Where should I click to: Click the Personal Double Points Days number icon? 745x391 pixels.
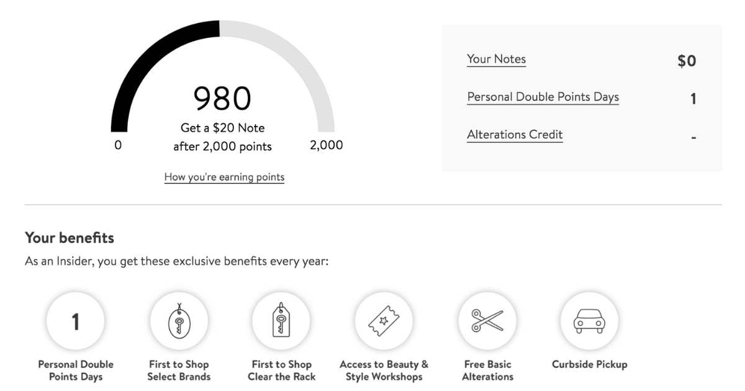[76, 321]
